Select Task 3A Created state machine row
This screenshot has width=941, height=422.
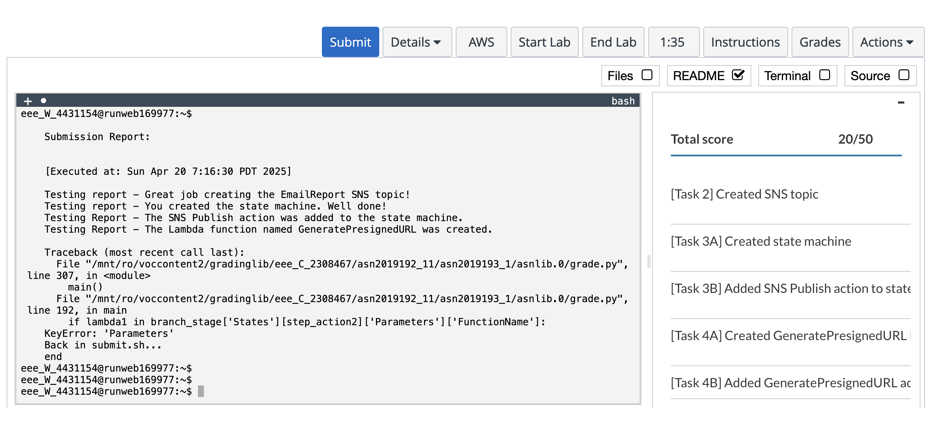click(x=791, y=241)
